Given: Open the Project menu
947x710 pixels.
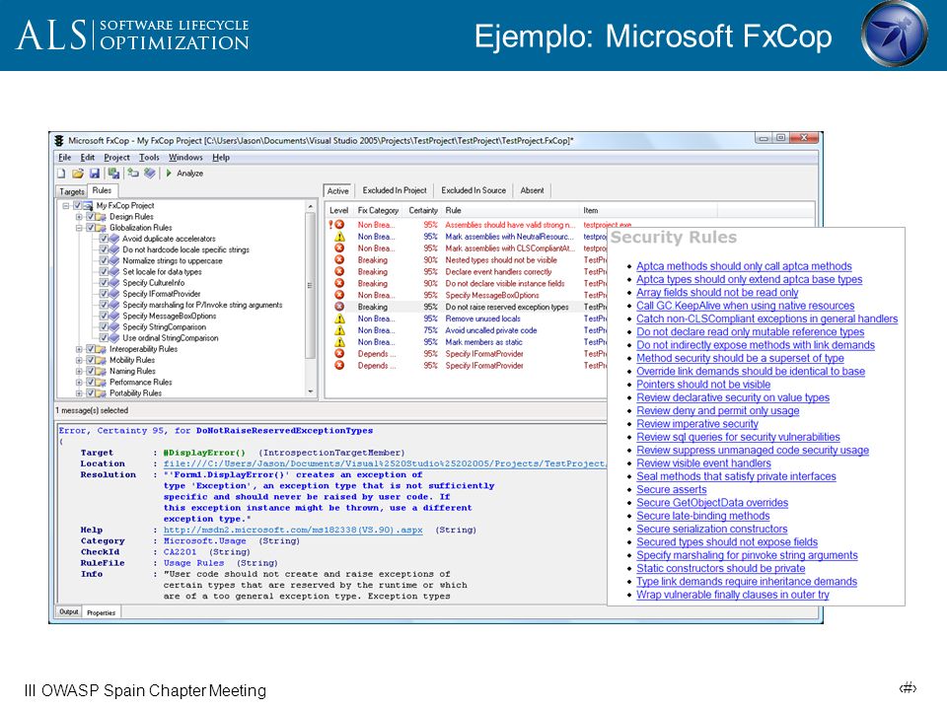Looking at the screenshot, I should (x=116, y=158).
